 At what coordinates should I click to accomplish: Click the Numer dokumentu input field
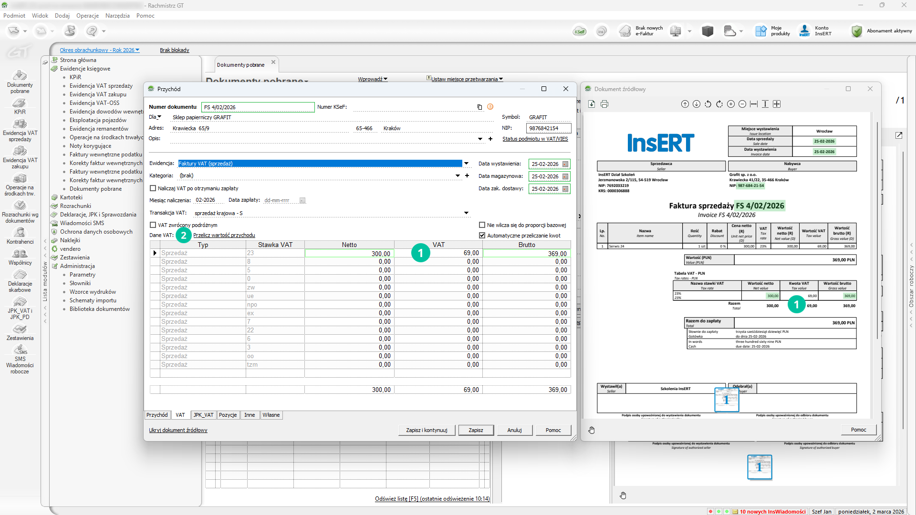(258, 107)
